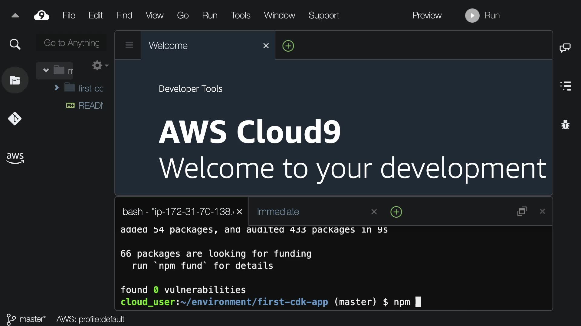Open the Source Control git panel
581x326 pixels.
point(15,119)
